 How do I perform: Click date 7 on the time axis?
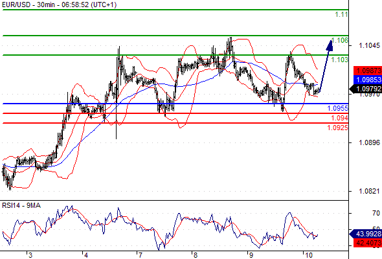[140, 255]
